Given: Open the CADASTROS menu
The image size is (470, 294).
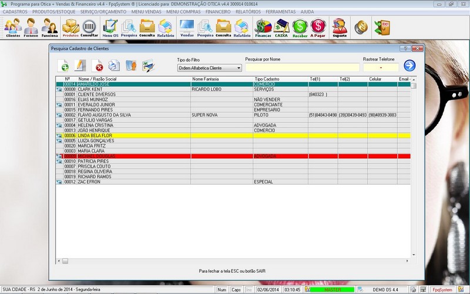Looking at the screenshot, I should (x=15, y=12).
